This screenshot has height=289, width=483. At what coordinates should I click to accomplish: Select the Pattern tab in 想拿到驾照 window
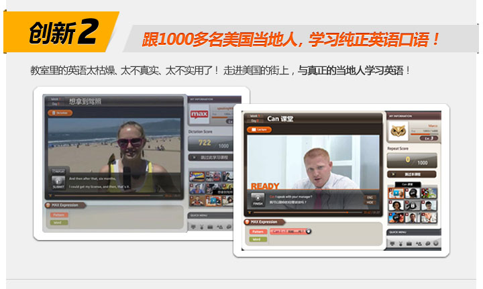click(59, 215)
